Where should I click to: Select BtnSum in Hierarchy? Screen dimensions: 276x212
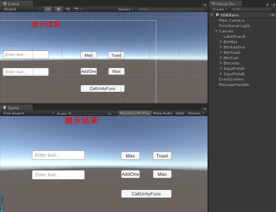[x=231, y=58]
